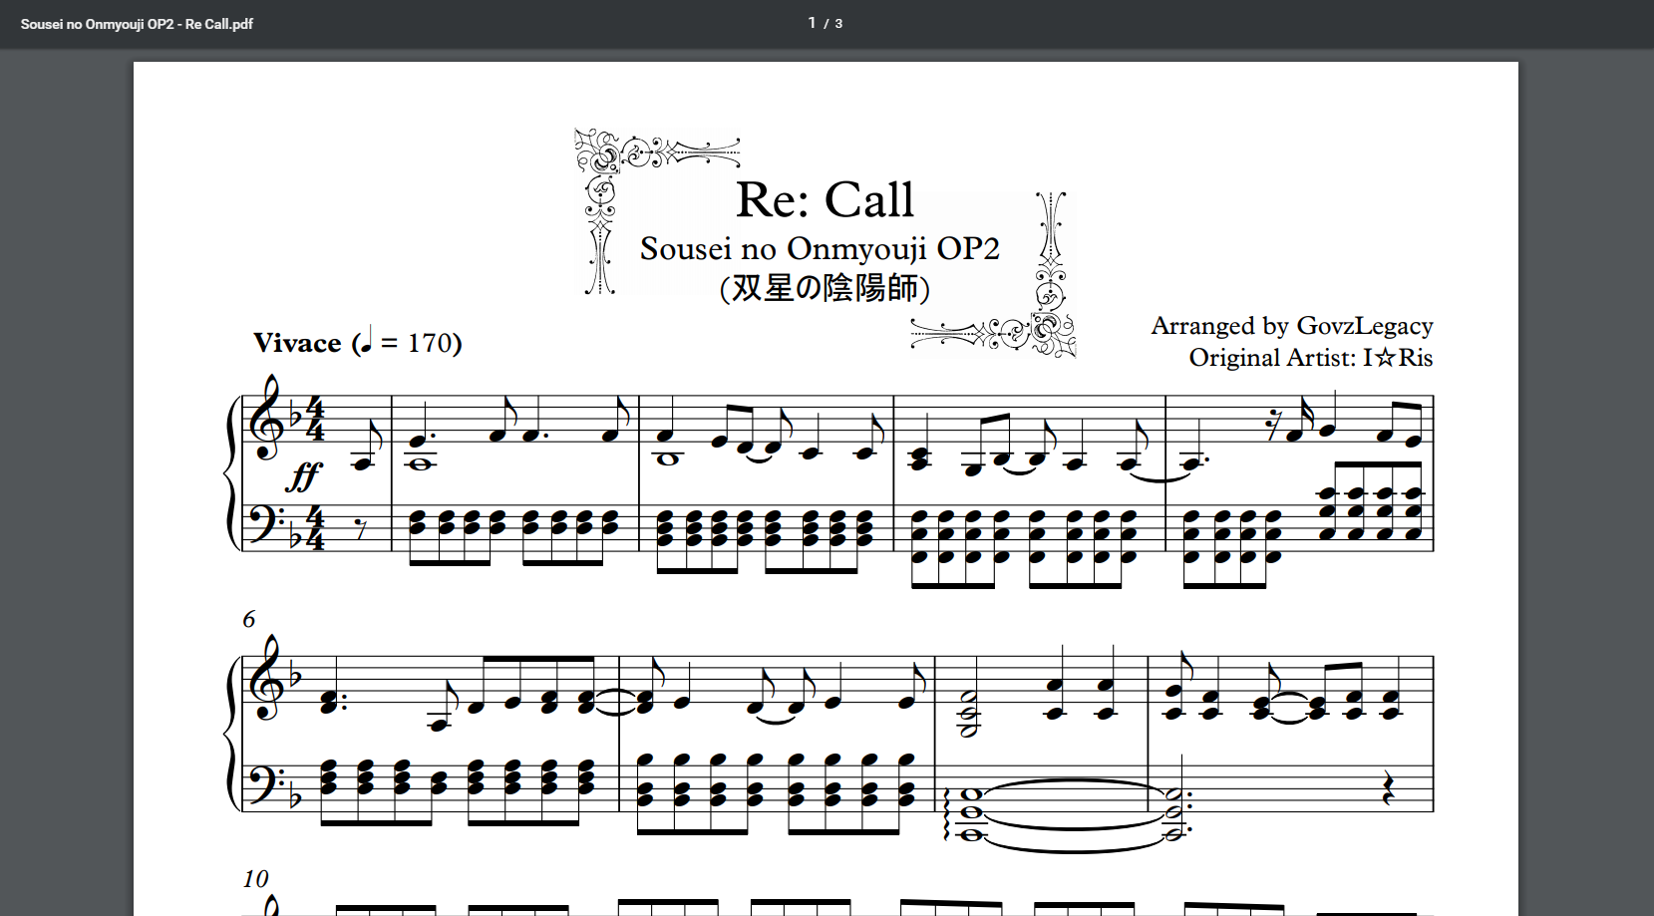The image size is (1654, 916).
Task: Click the fortissimo (ff) dynamic symbol
Action: 303,476
